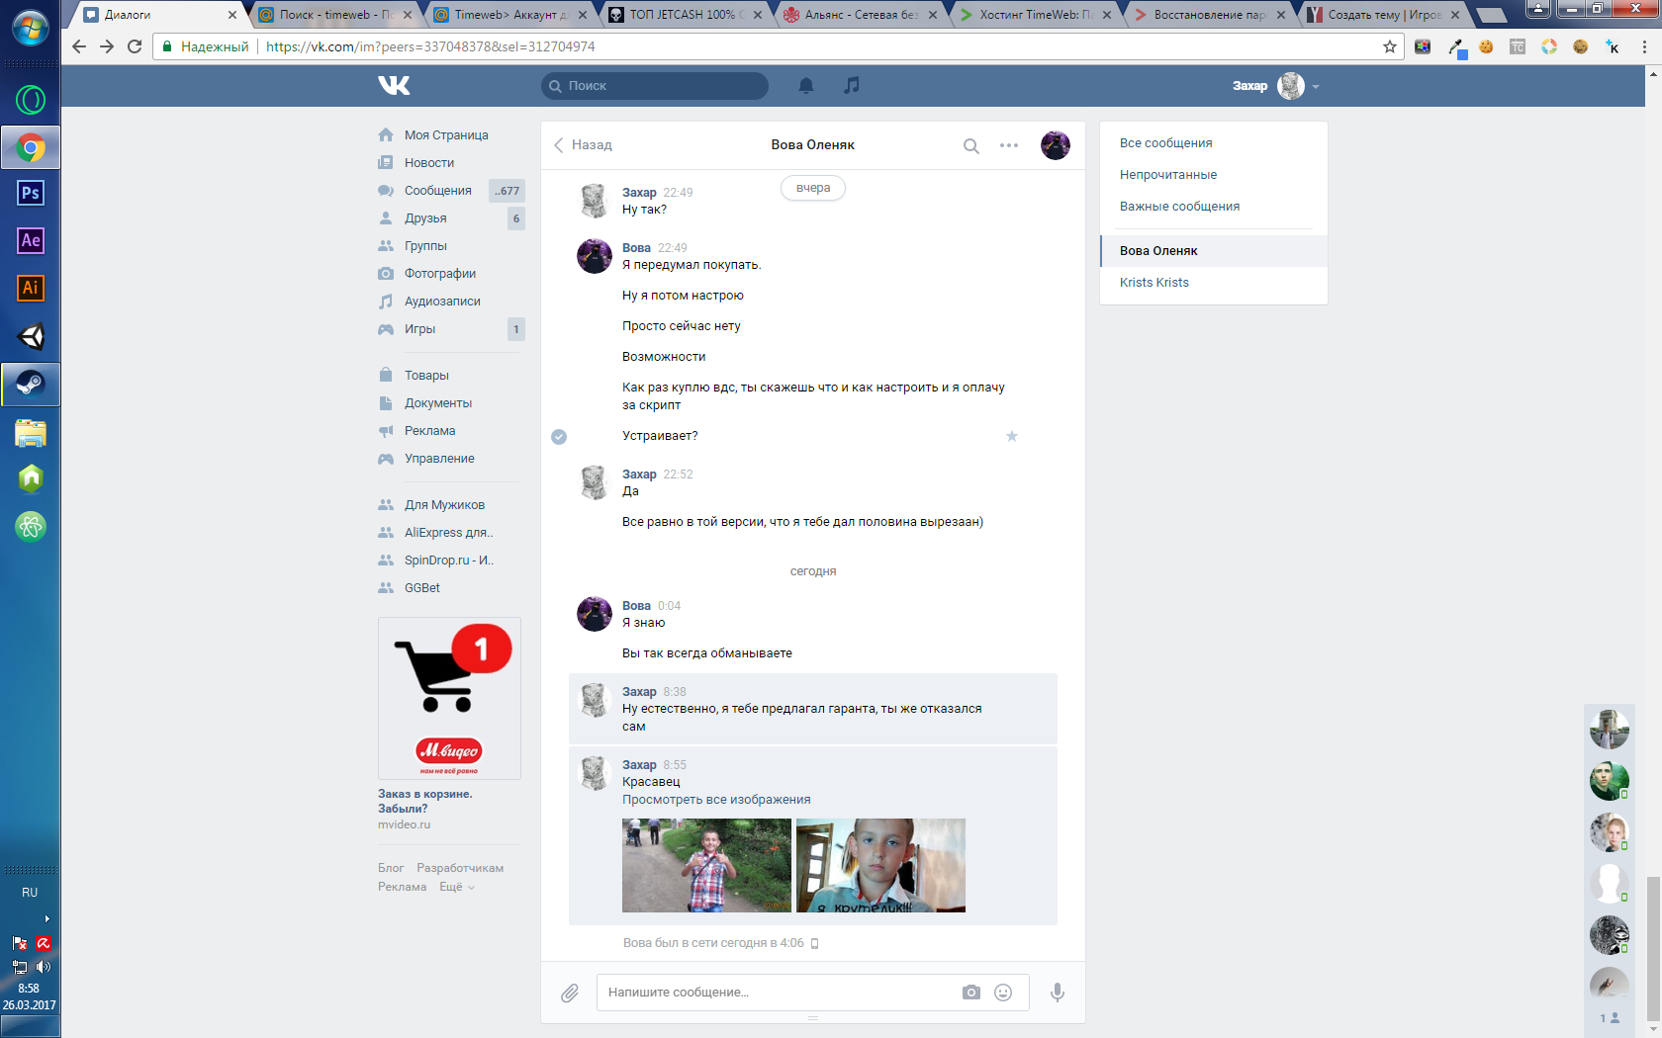The width and height of the screenshot is (1662, 1038).
Task: Click the paperclip attach icon
Action: (570, 993)
